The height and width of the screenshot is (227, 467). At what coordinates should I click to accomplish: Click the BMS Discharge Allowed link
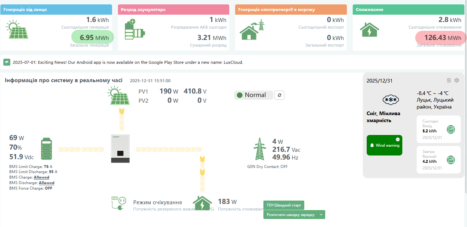tap(46, 183)
